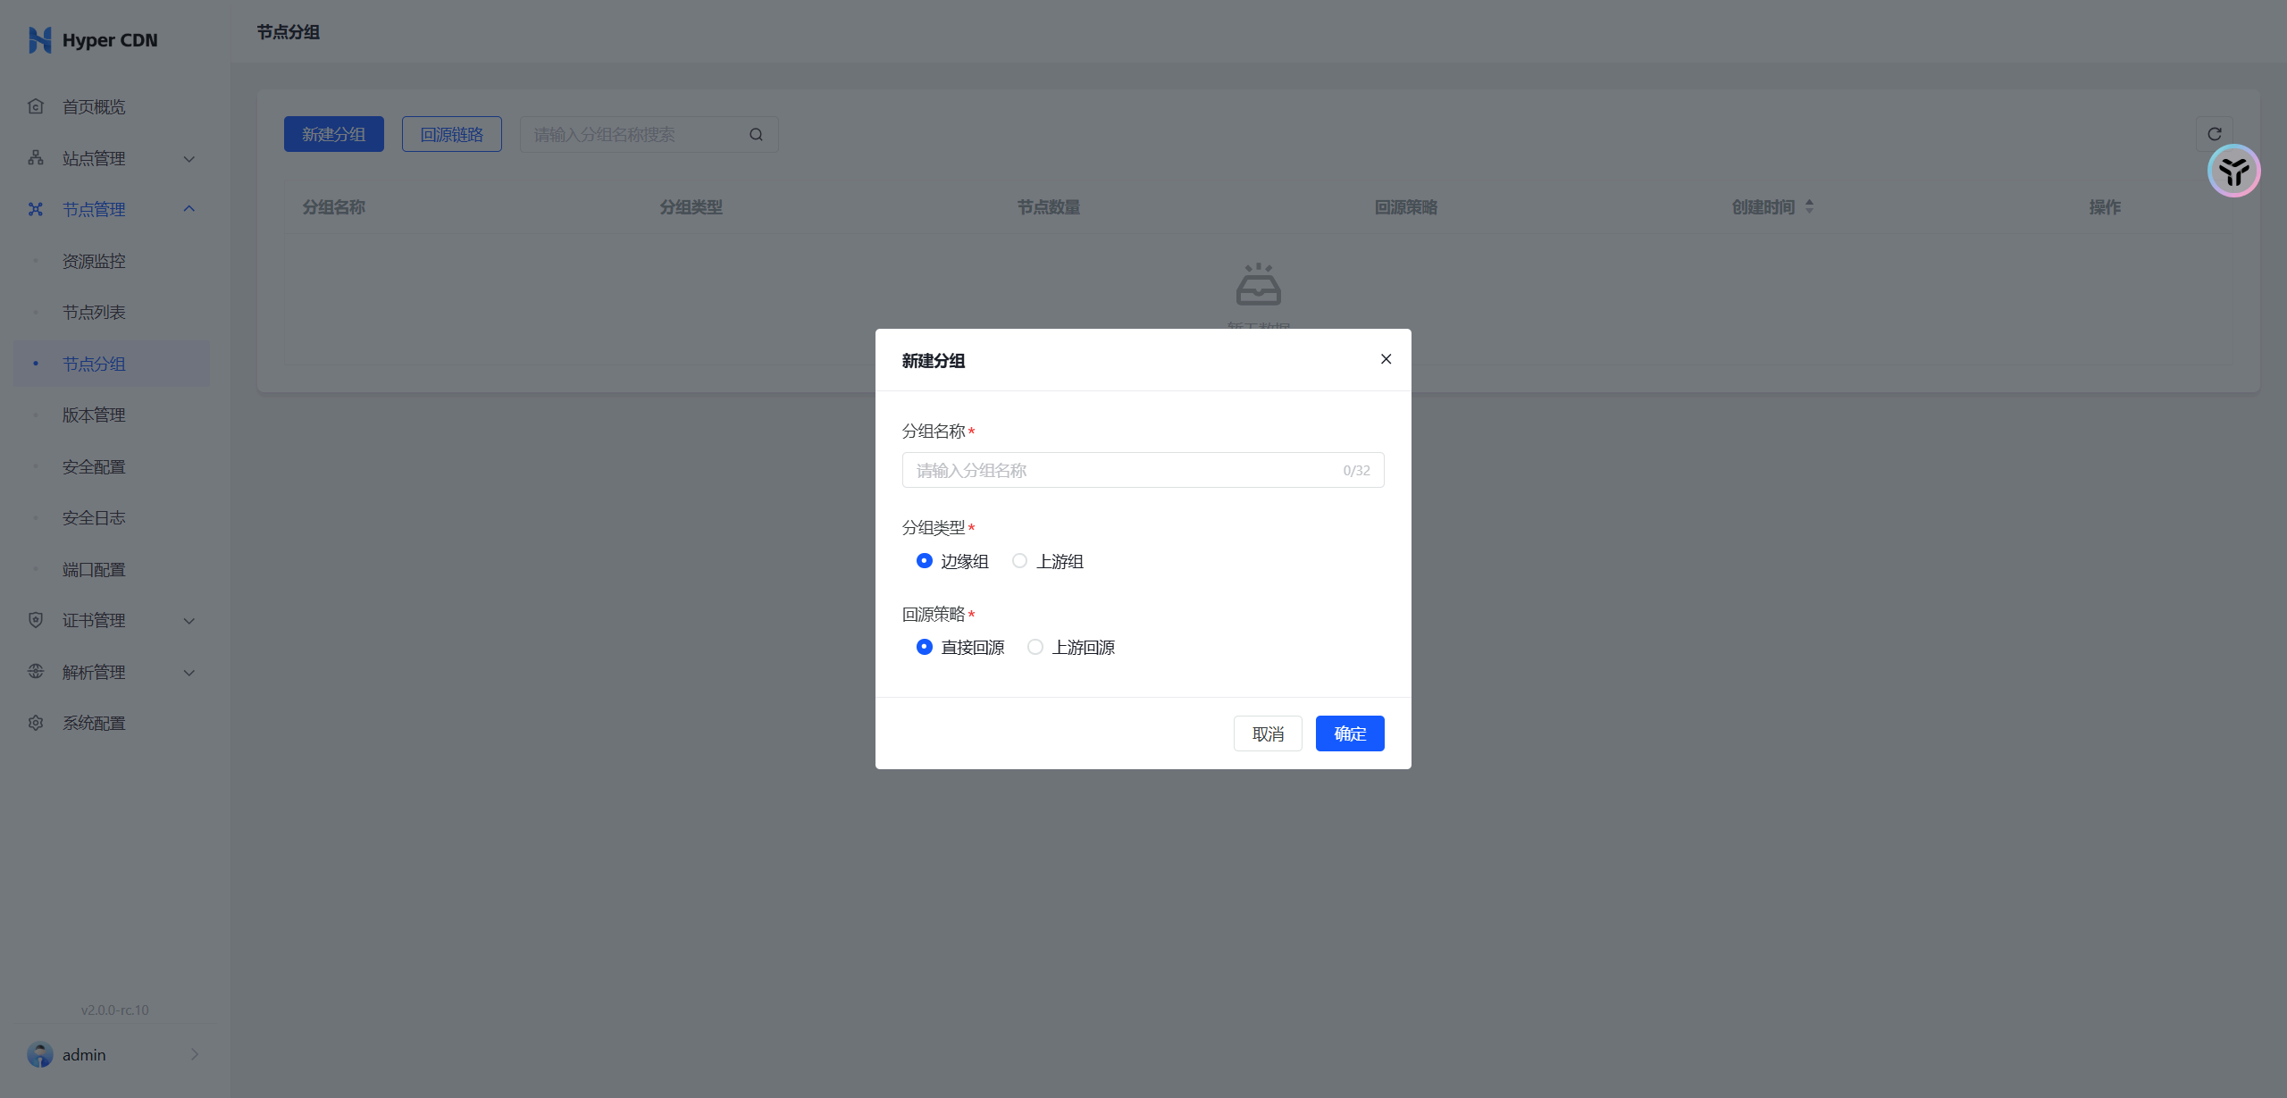Click the home overview (首页概览) sidebar icon

click(x=36, y=106)
